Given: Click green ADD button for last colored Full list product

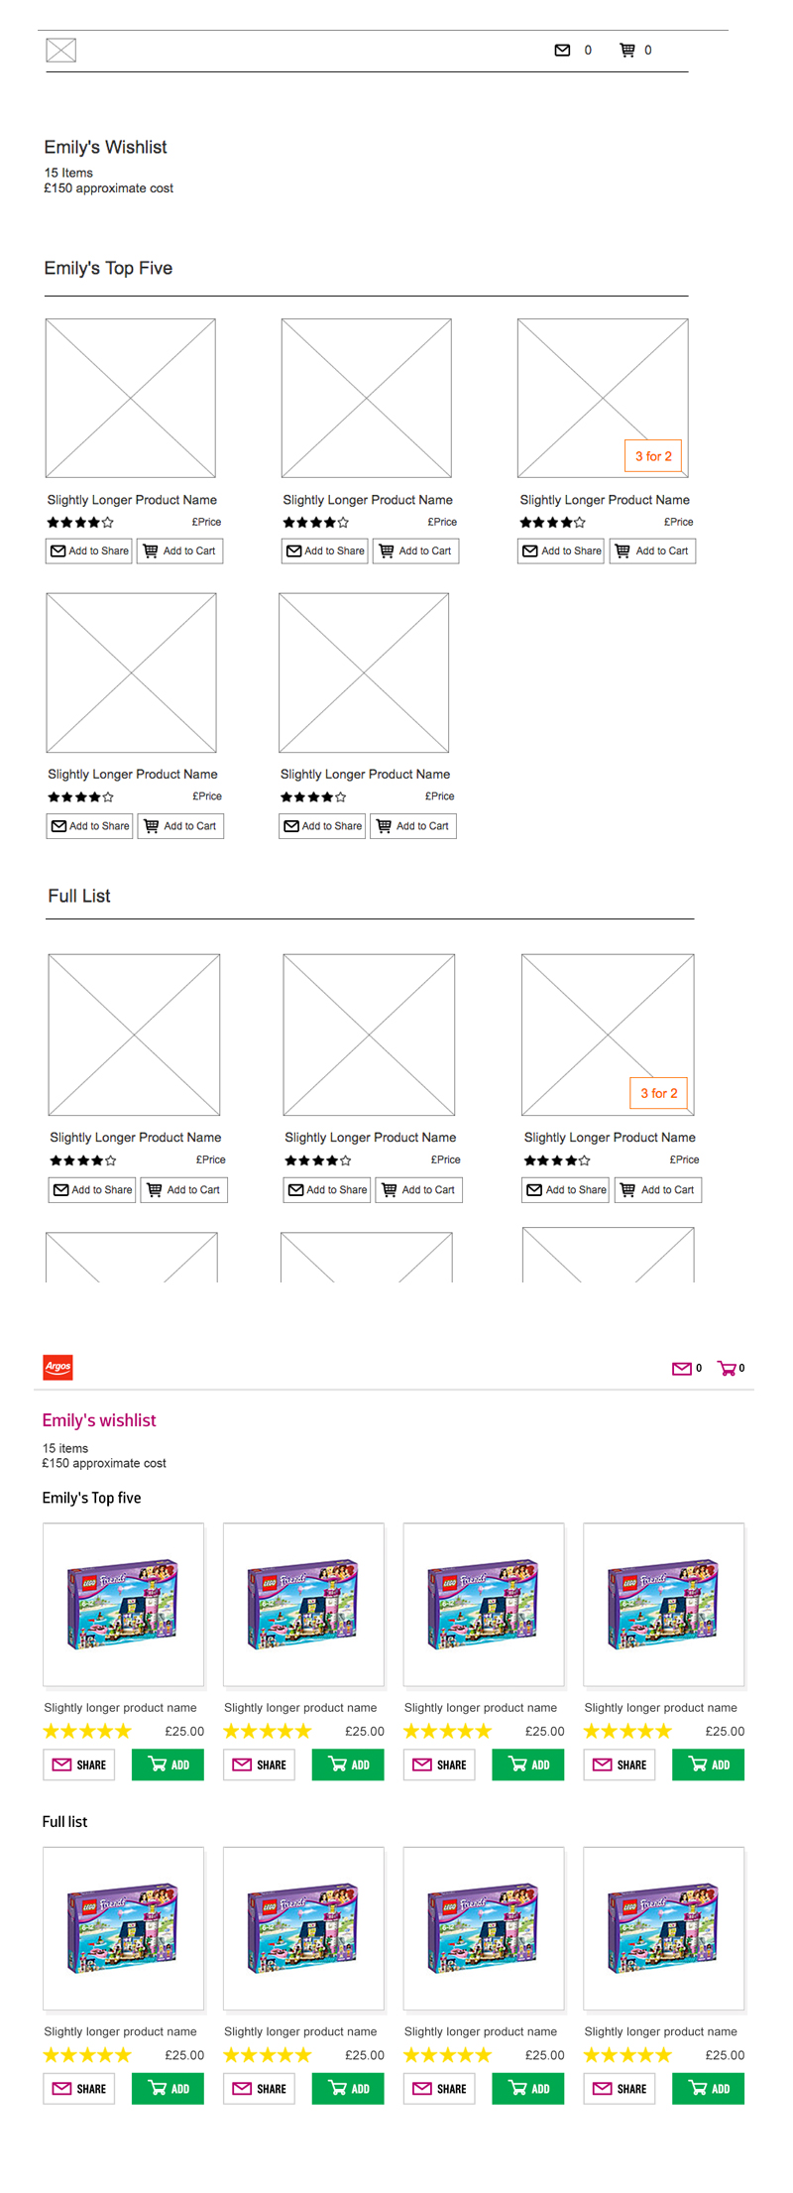Looking at the screenshot, I should pyautogui.click(x=709, y=2088).
